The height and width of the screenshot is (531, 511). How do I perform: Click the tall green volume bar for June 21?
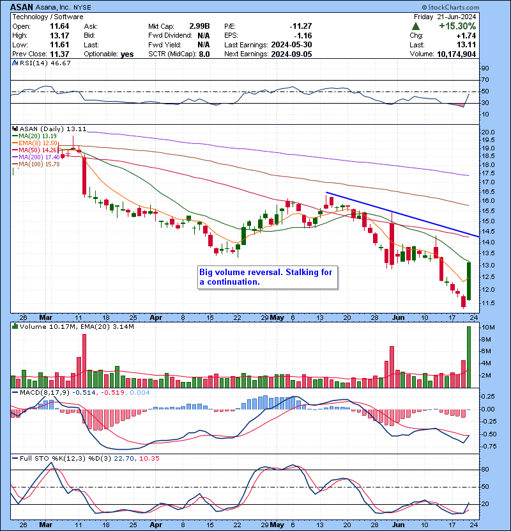pos(469,357)
